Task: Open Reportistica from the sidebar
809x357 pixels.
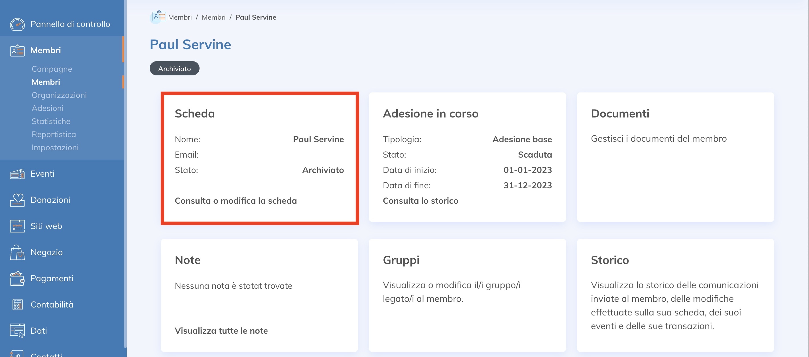Action: (x=54, y=134)
